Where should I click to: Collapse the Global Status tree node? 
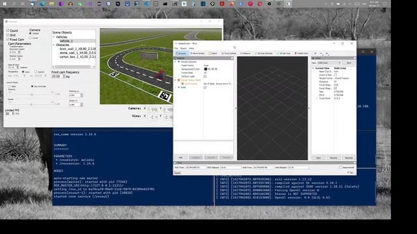click(x=175, y=80)
